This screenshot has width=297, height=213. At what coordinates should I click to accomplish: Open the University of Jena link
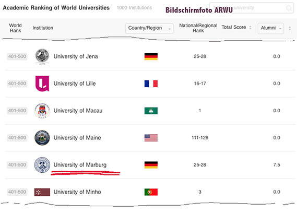coord(76,56)
